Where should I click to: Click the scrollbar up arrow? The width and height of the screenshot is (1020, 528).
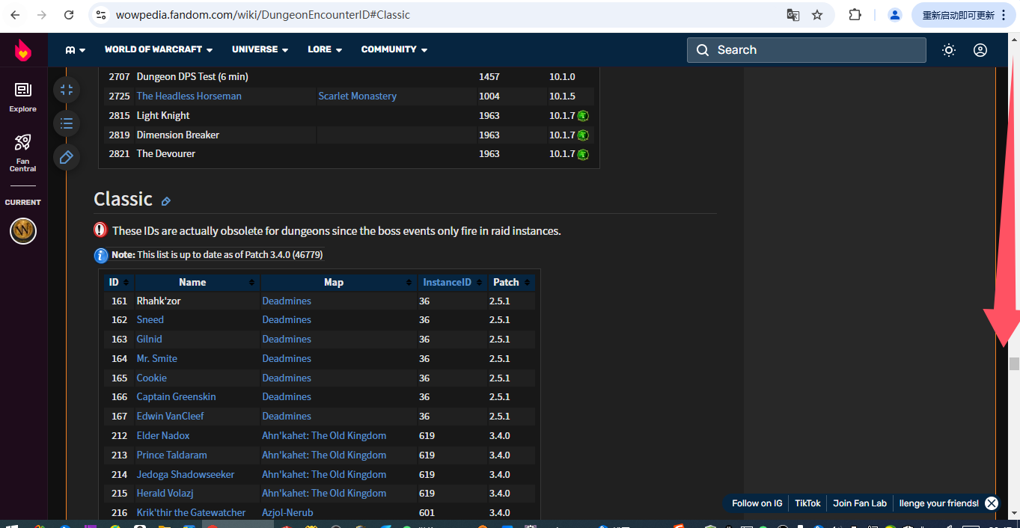[x=1014, y=39]
